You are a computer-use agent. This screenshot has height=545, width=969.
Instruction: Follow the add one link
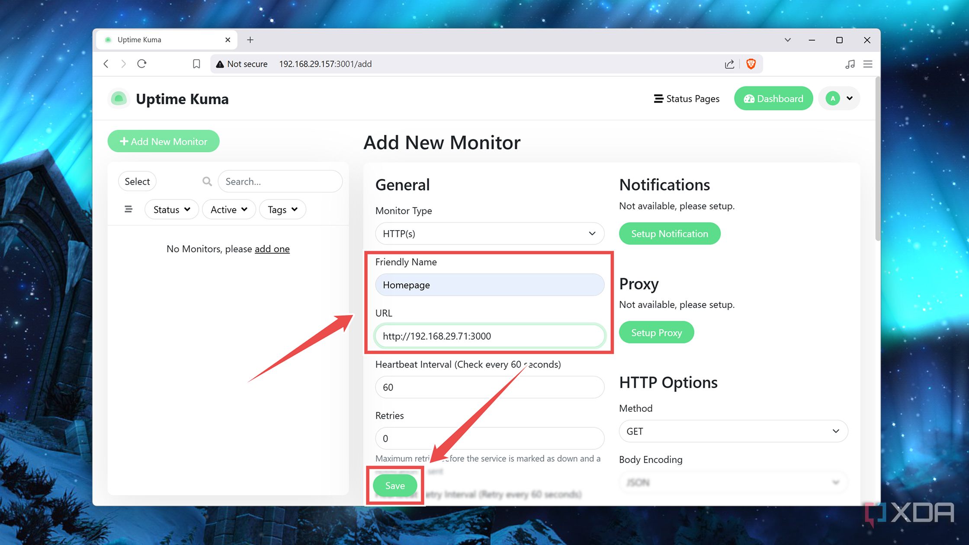(x=272, y=249)
